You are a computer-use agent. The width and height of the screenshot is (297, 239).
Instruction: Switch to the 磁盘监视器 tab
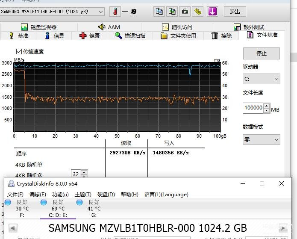pos(38,27)
